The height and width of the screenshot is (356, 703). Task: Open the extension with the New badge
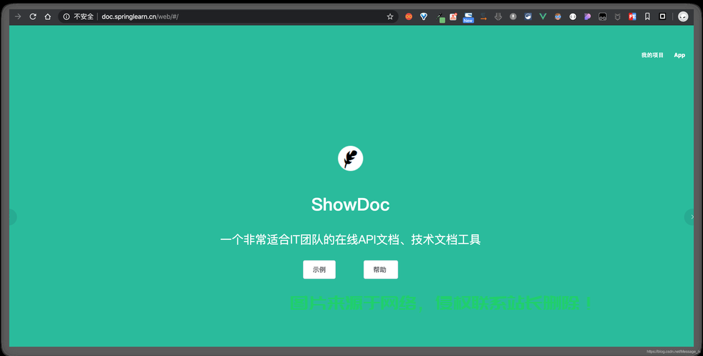pyautogui.click(x=468, y=17)
